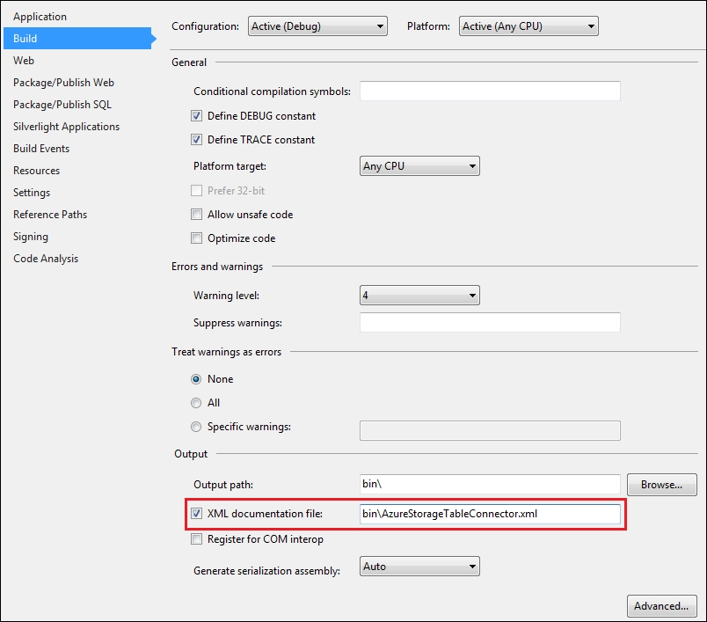Open the Package/Publish SQL tab
This screenshot has width=707, height=622.
[62, 105]
